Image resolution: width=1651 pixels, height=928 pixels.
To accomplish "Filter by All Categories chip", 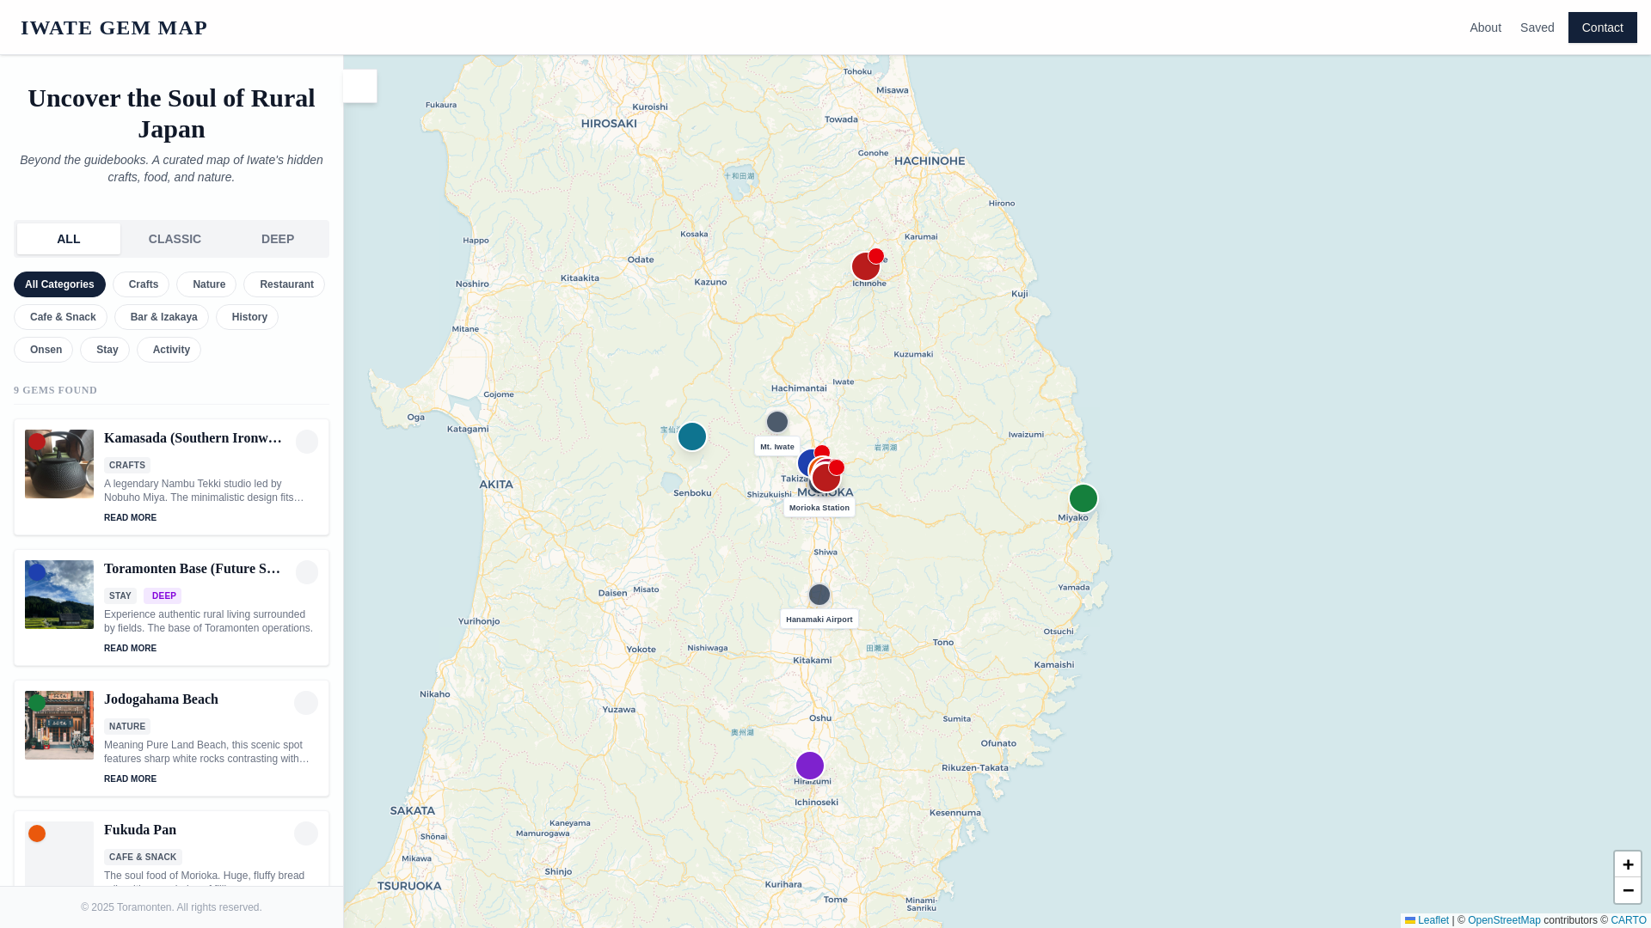I will [x=59, y=284].
